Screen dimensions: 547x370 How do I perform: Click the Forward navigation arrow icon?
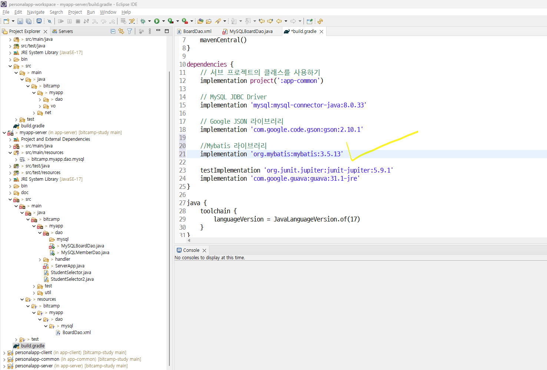293,21
